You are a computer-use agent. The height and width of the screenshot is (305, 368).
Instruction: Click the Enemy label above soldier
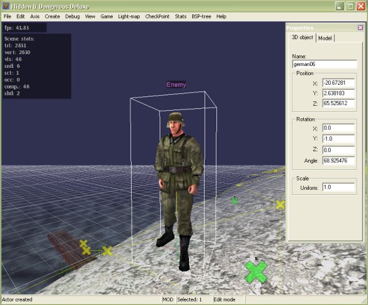pos(177,85)
